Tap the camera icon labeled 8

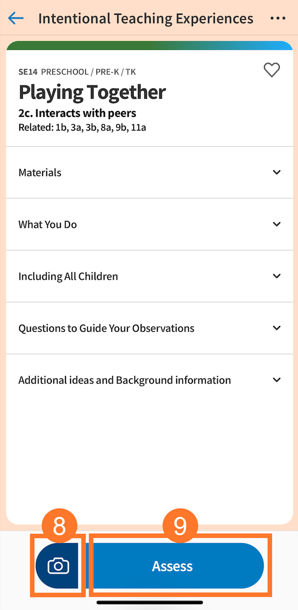pos(57,566)
